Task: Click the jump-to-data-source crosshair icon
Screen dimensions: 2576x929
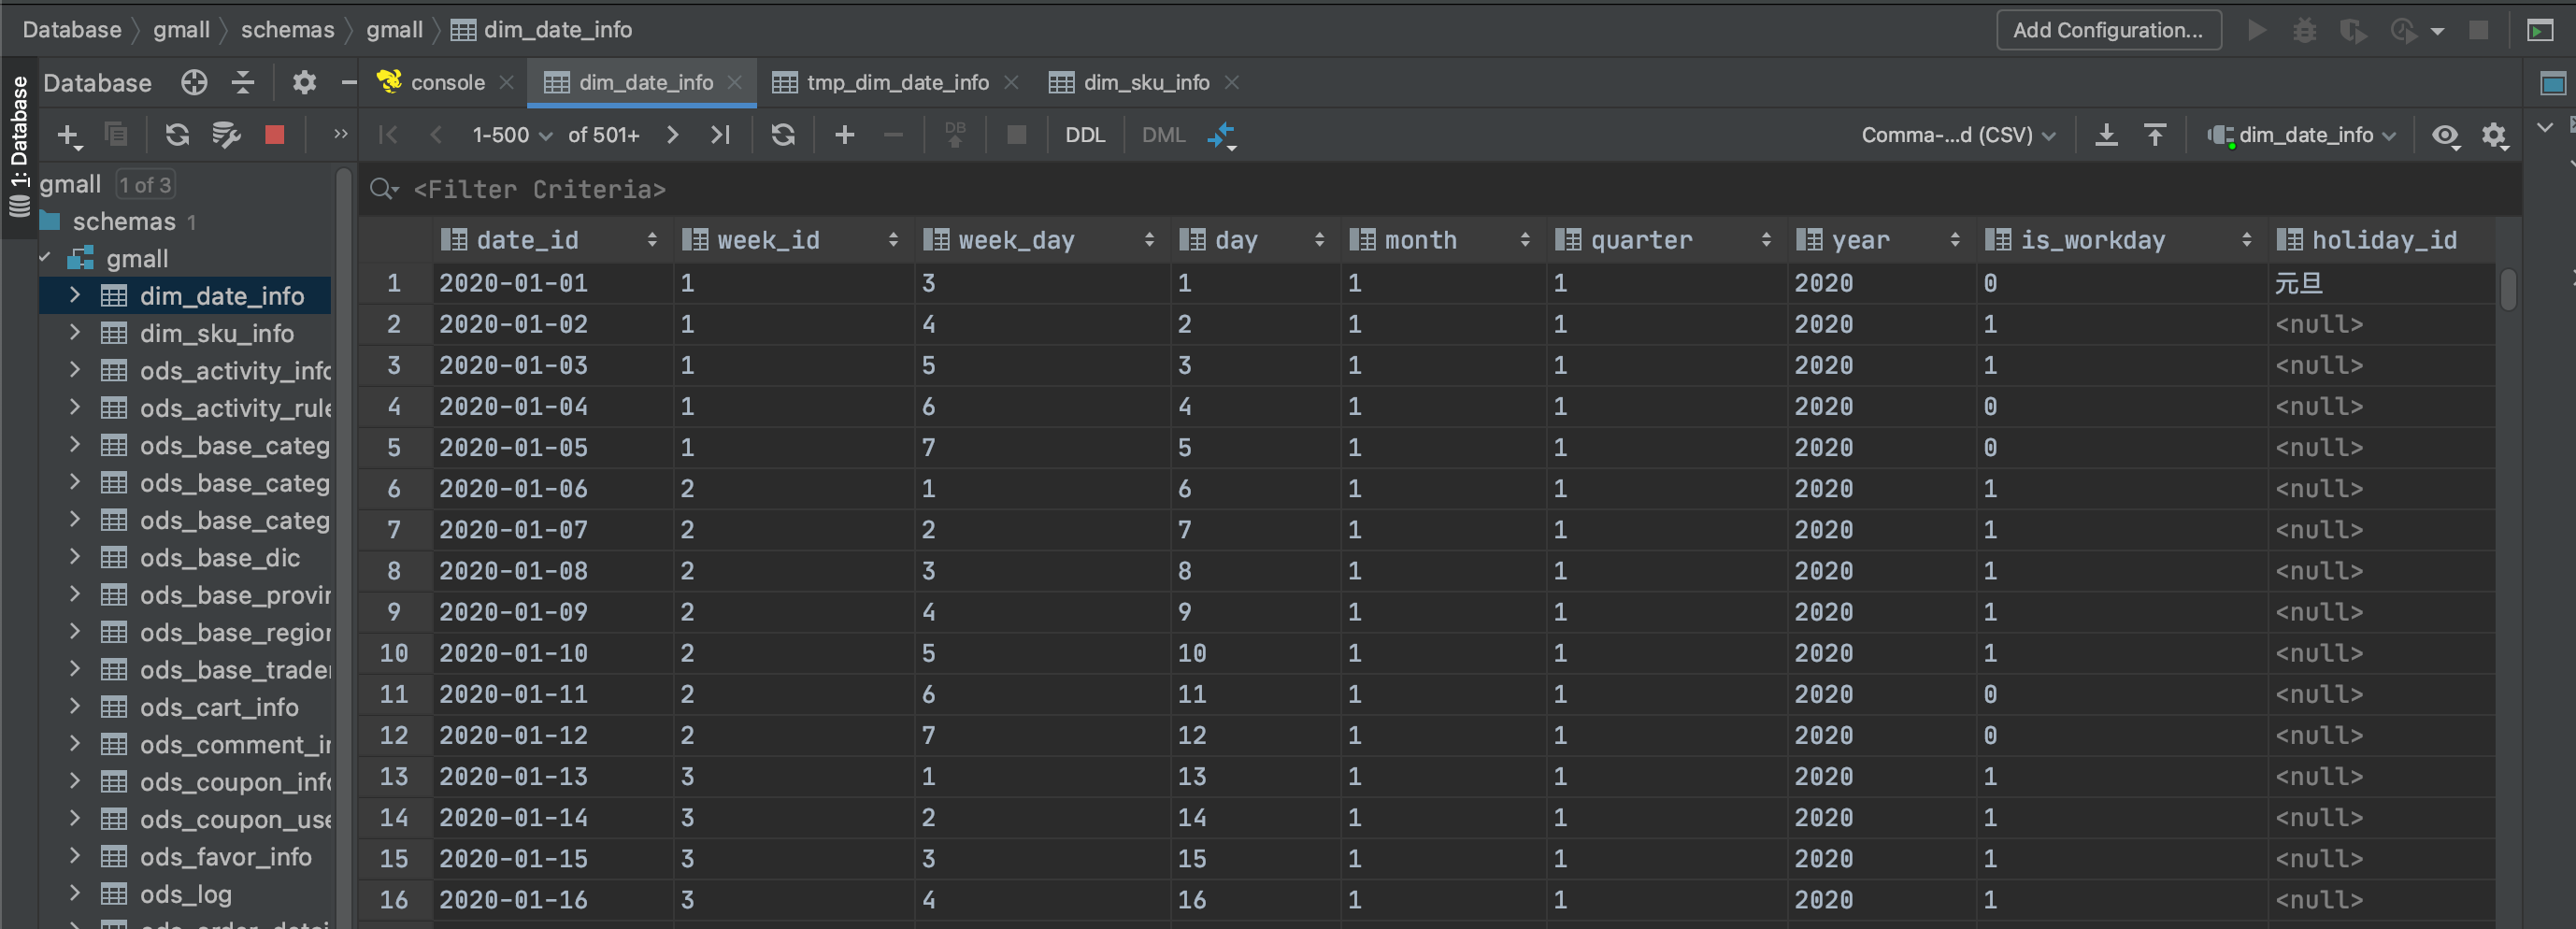Action: (194, 83)
